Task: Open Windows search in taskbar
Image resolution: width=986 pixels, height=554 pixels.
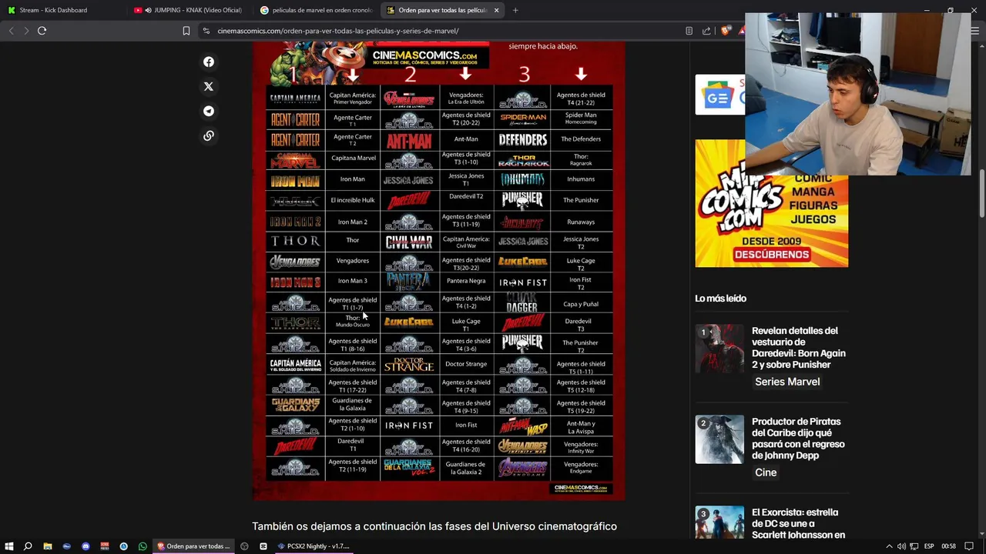Action: coord(28,546)
